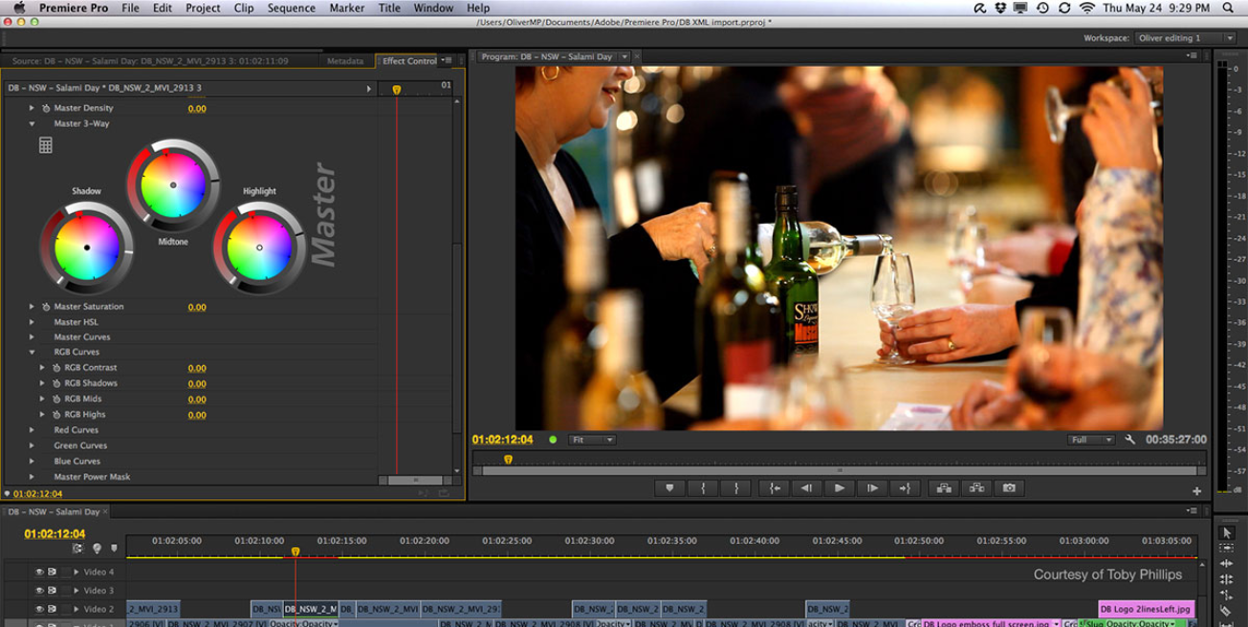Expand the Green Curves section

point(32,445)
